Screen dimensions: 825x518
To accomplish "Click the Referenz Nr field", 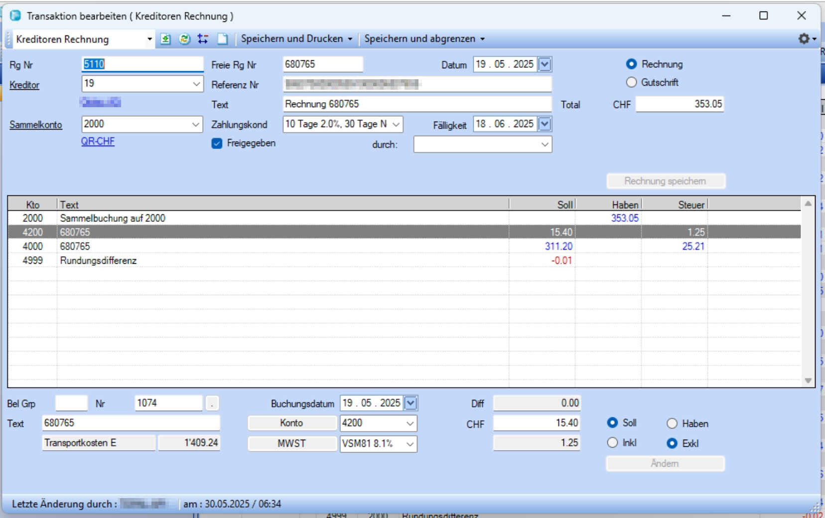I will point(417,84).
